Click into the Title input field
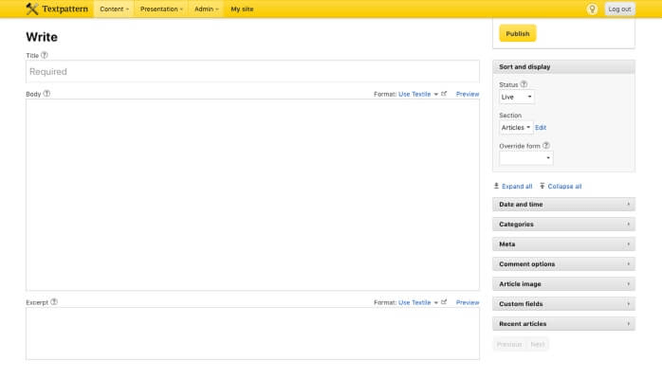The height and width of the screenshot is (379, 662). (252, 71)
